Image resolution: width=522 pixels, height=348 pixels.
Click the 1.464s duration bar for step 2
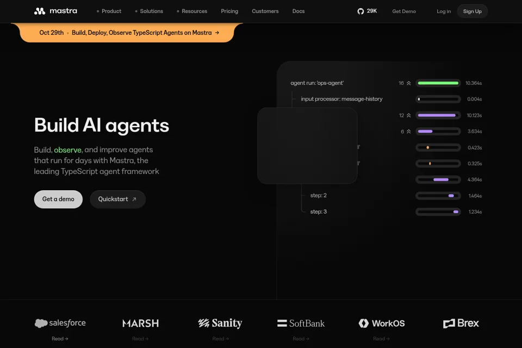pyautogui.click(x=438, y=196)
